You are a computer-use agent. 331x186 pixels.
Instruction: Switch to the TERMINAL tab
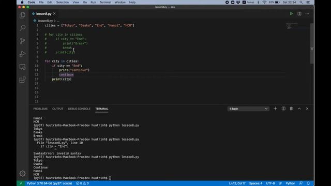(x=102, y=109)
